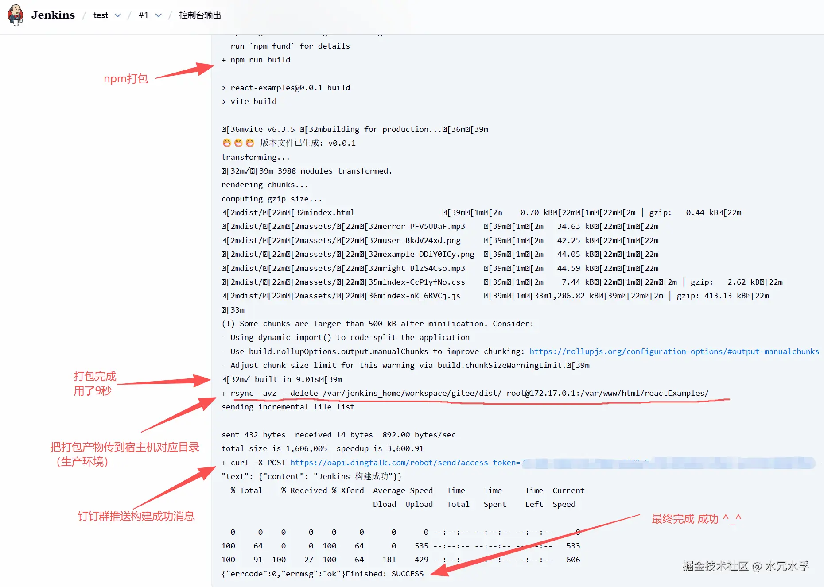
Task: Click the '3988 modules transformed.' line
Action: coord(307,171)
